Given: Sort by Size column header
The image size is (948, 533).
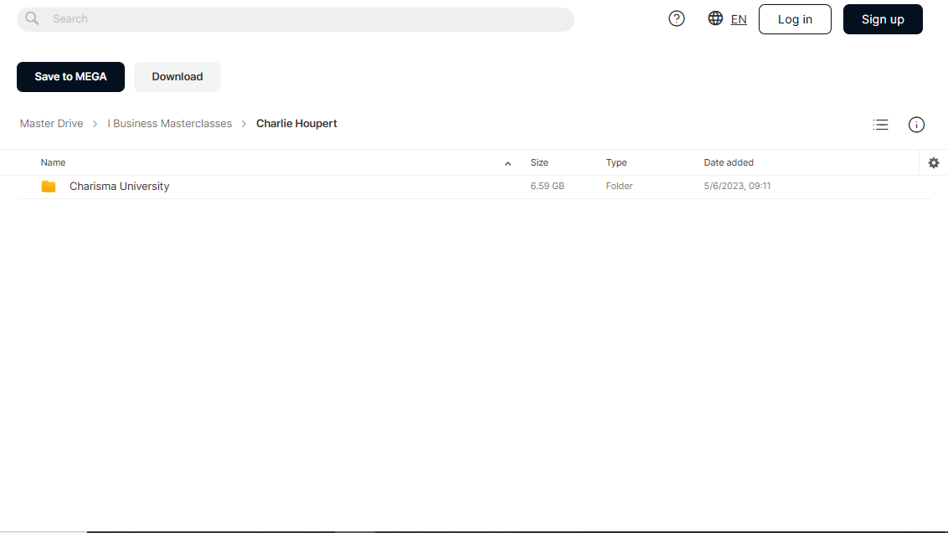Looking at the screenshot, I should pyautogui.click(x=539, y=162).
